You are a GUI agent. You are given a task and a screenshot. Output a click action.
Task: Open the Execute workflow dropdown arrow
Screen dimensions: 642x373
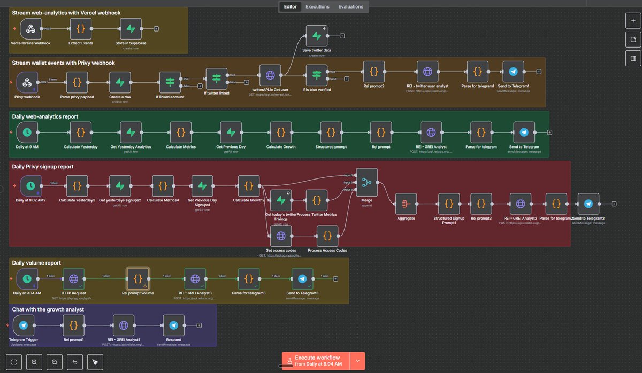[x=357, y=361]
